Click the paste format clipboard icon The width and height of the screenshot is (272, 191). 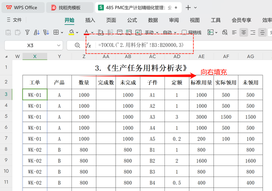(x=18, y=32)
